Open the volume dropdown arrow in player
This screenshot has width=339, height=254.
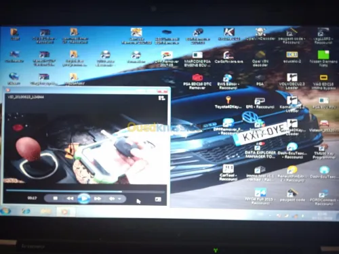click(x=119, y=198)
